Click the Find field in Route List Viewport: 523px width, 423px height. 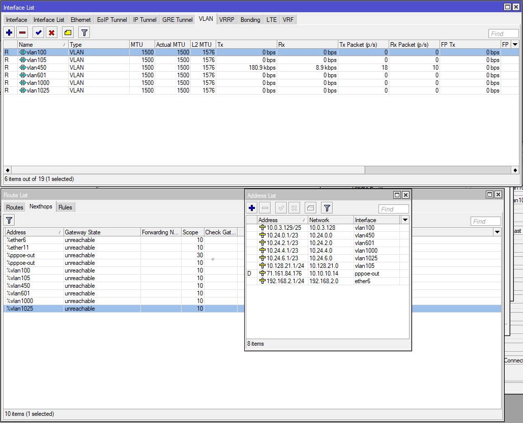tap(486, 221)
